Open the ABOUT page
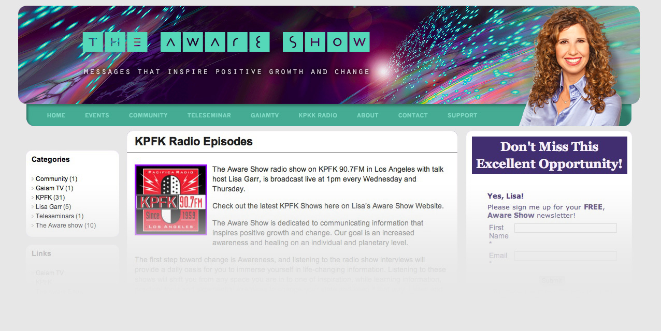Viewport: 661px width, 331px height. 367,115
